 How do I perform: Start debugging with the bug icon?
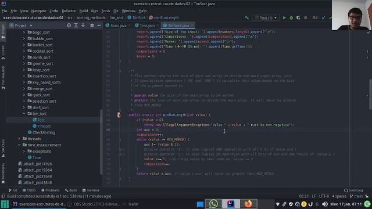click(x=291, y=18)
